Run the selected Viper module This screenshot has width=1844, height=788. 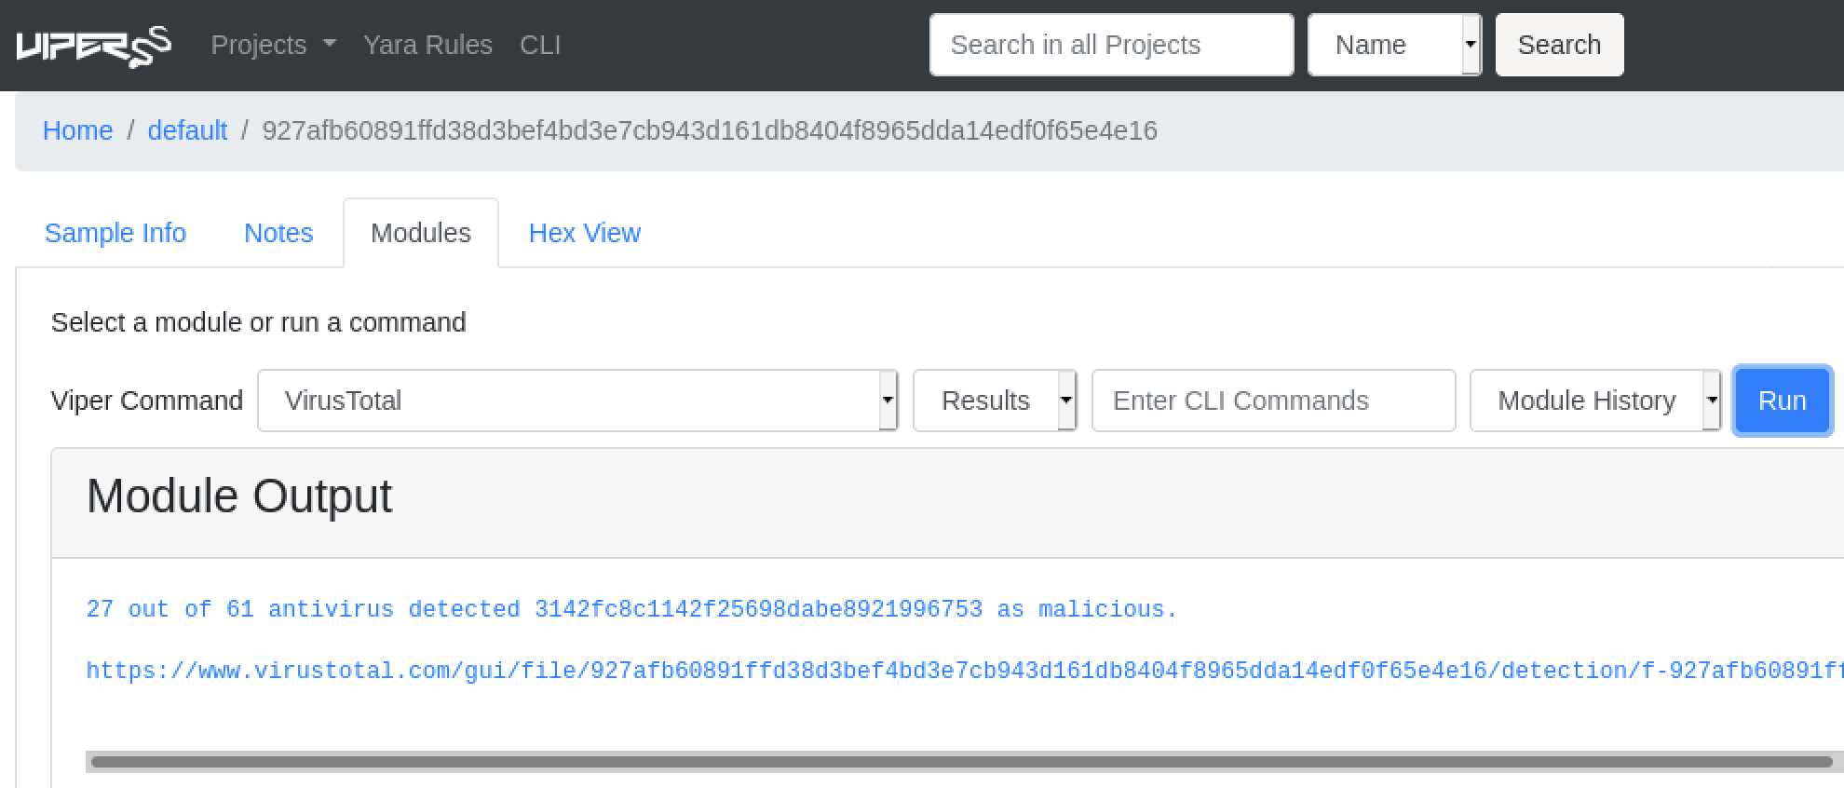(1782, 401)
